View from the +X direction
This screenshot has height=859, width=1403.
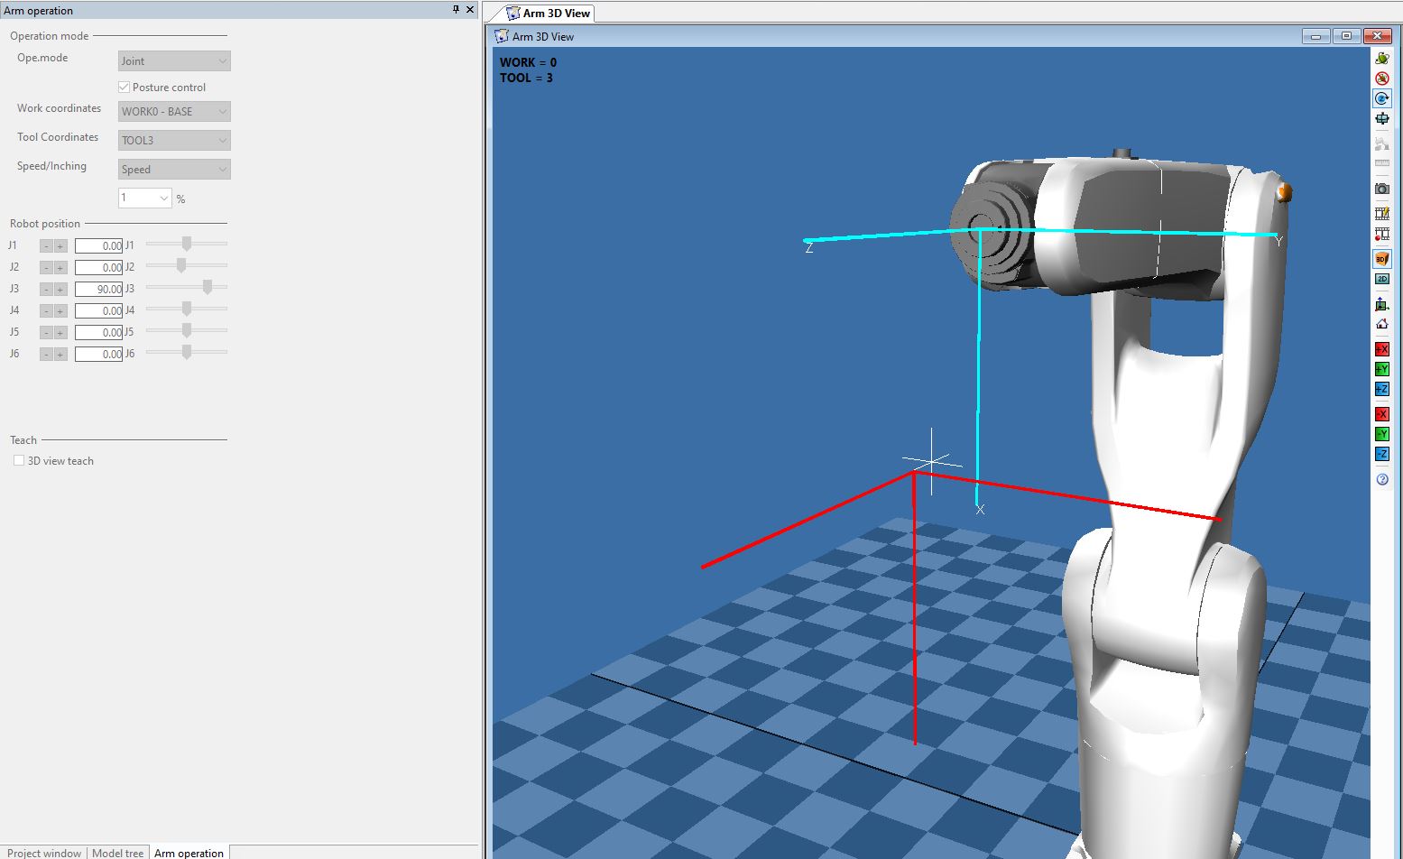click(x=1381, y=349)
